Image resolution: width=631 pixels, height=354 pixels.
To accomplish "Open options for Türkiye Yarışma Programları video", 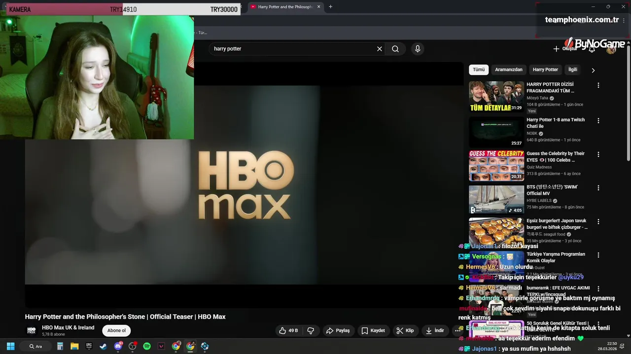I will 598,255.
